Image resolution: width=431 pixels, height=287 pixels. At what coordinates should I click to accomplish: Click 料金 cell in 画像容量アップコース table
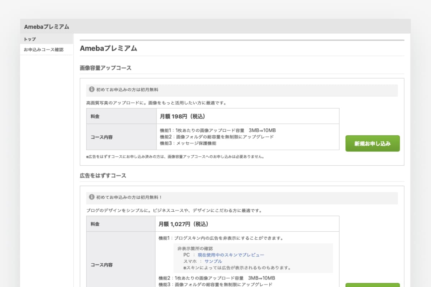tap(121, 116)
